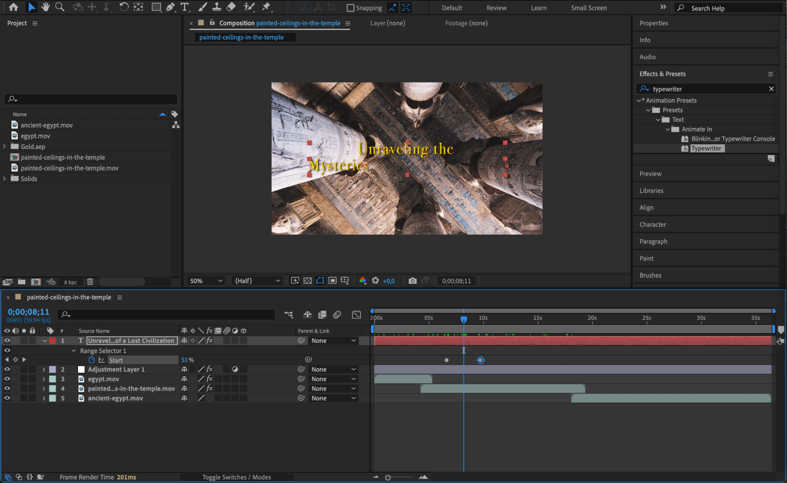Image resolution: width=787 pixels, height=483 pixels.
Task: Open the (Half) resolution dropdown
Action: pos(257,281)
